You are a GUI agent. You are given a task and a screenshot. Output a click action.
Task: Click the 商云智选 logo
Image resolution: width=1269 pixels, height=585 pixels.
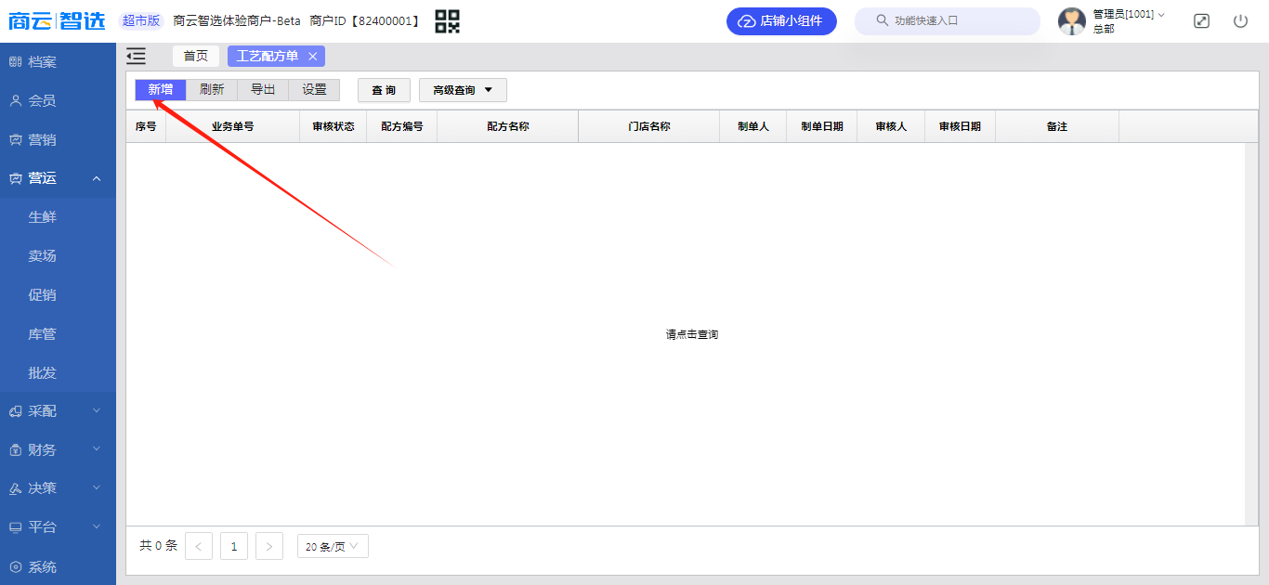pyautogui.click(x=57, y=20)
